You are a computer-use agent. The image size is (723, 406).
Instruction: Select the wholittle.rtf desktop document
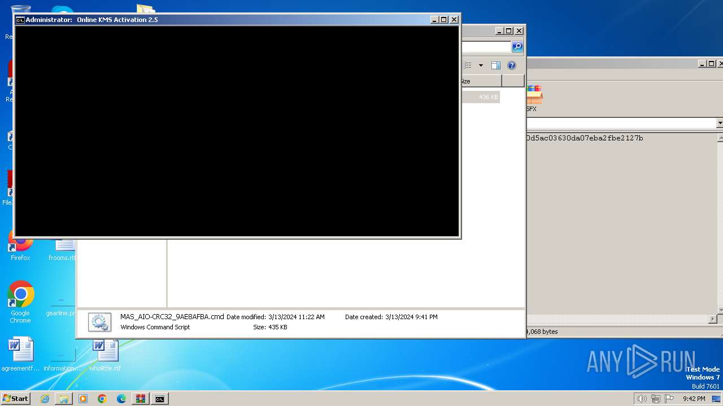[105, 354]
